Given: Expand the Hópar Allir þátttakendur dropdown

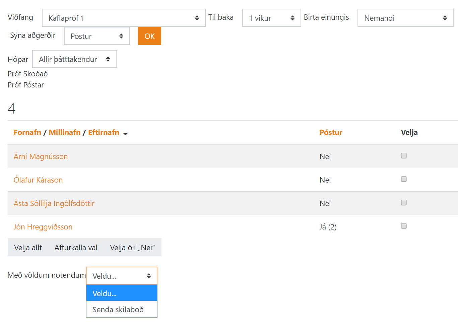Looking at the screenshot, I should pos(74,59).
